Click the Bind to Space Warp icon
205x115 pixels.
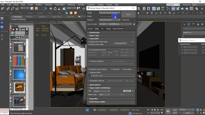[x=17, y=9]
